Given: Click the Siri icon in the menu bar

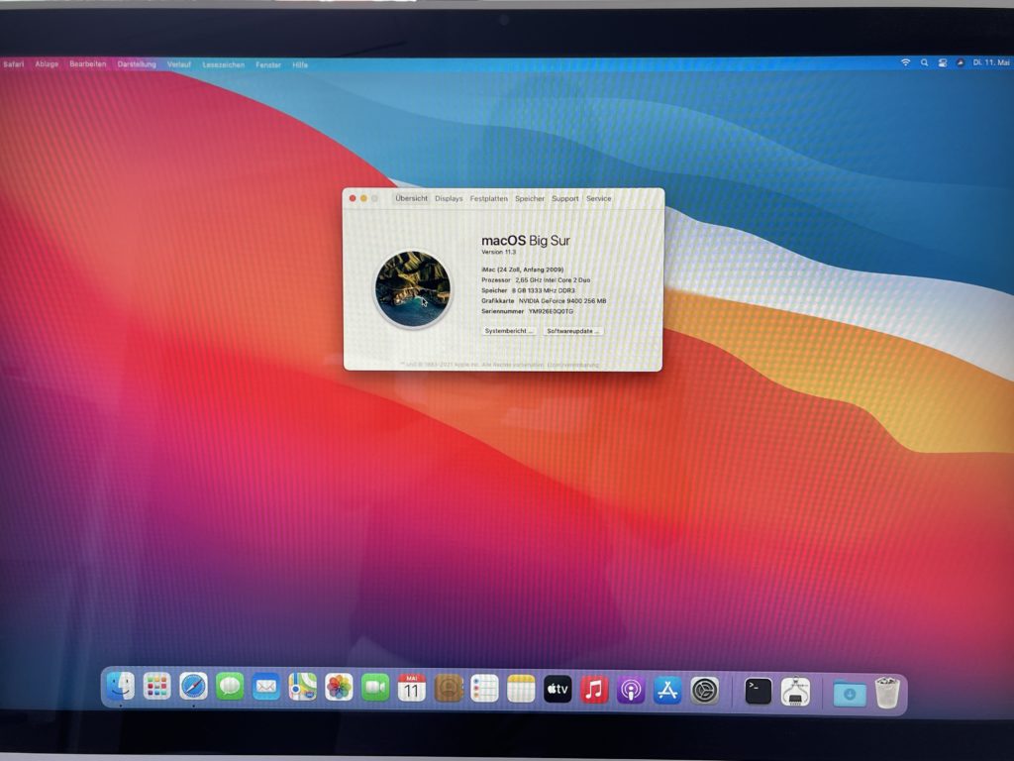Looking at the screenshot, I should (x=961, y=62).
